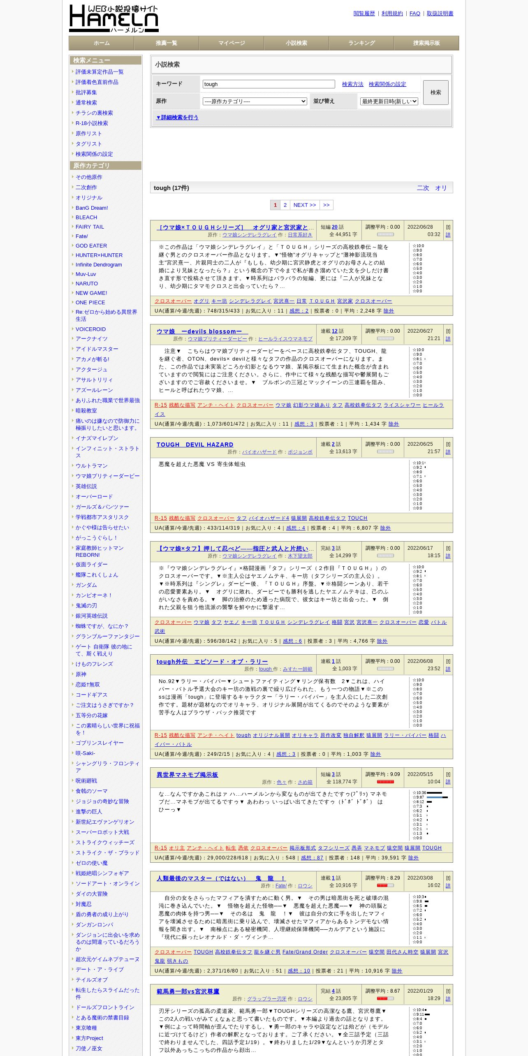The image size is (528, 1056).
Task: Open the 小説検索 navigation tab
Action: pyautogui.click(x=296, y=43)
